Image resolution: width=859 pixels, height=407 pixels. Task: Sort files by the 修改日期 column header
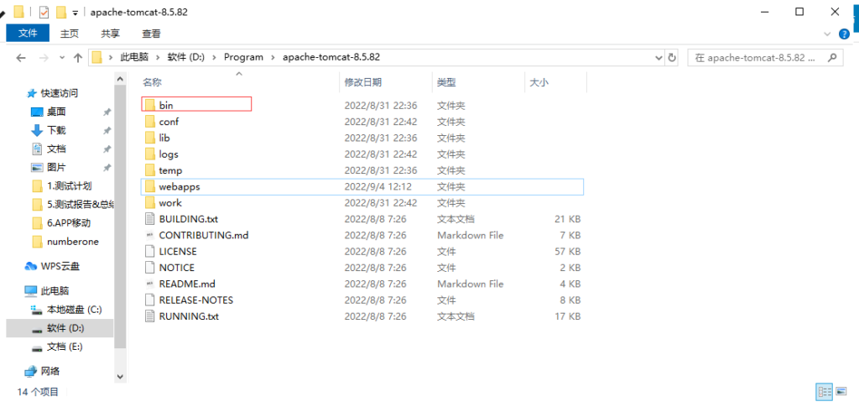click(x=362, y=82)
